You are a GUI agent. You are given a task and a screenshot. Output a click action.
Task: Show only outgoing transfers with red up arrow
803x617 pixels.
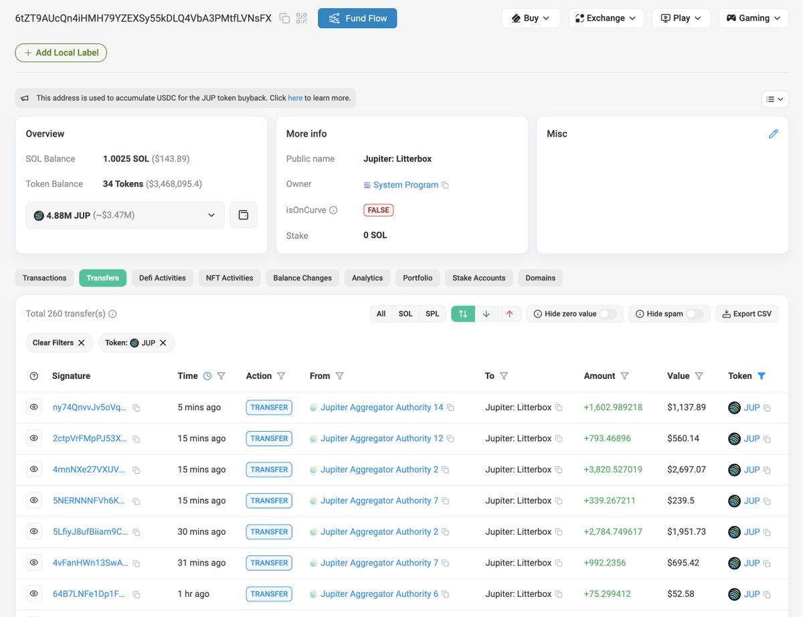(509, 314)
